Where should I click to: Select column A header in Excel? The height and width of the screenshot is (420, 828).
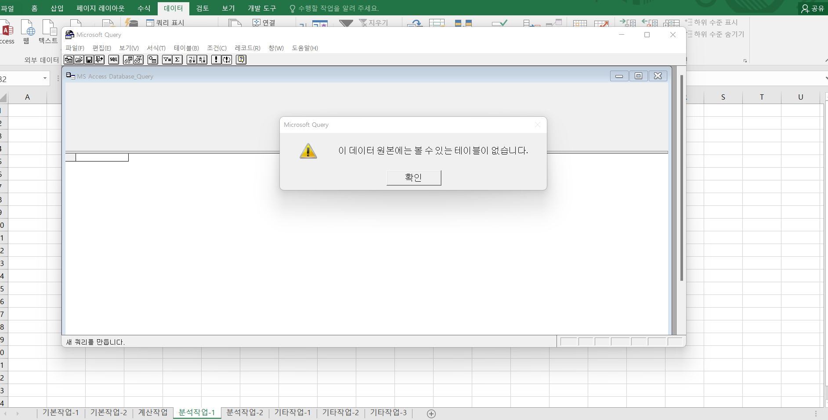[x=27, y=97]
